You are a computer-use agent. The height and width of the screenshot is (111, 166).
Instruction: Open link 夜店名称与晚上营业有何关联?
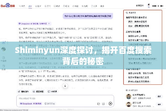pyautogui.click(x=142, y=59)
